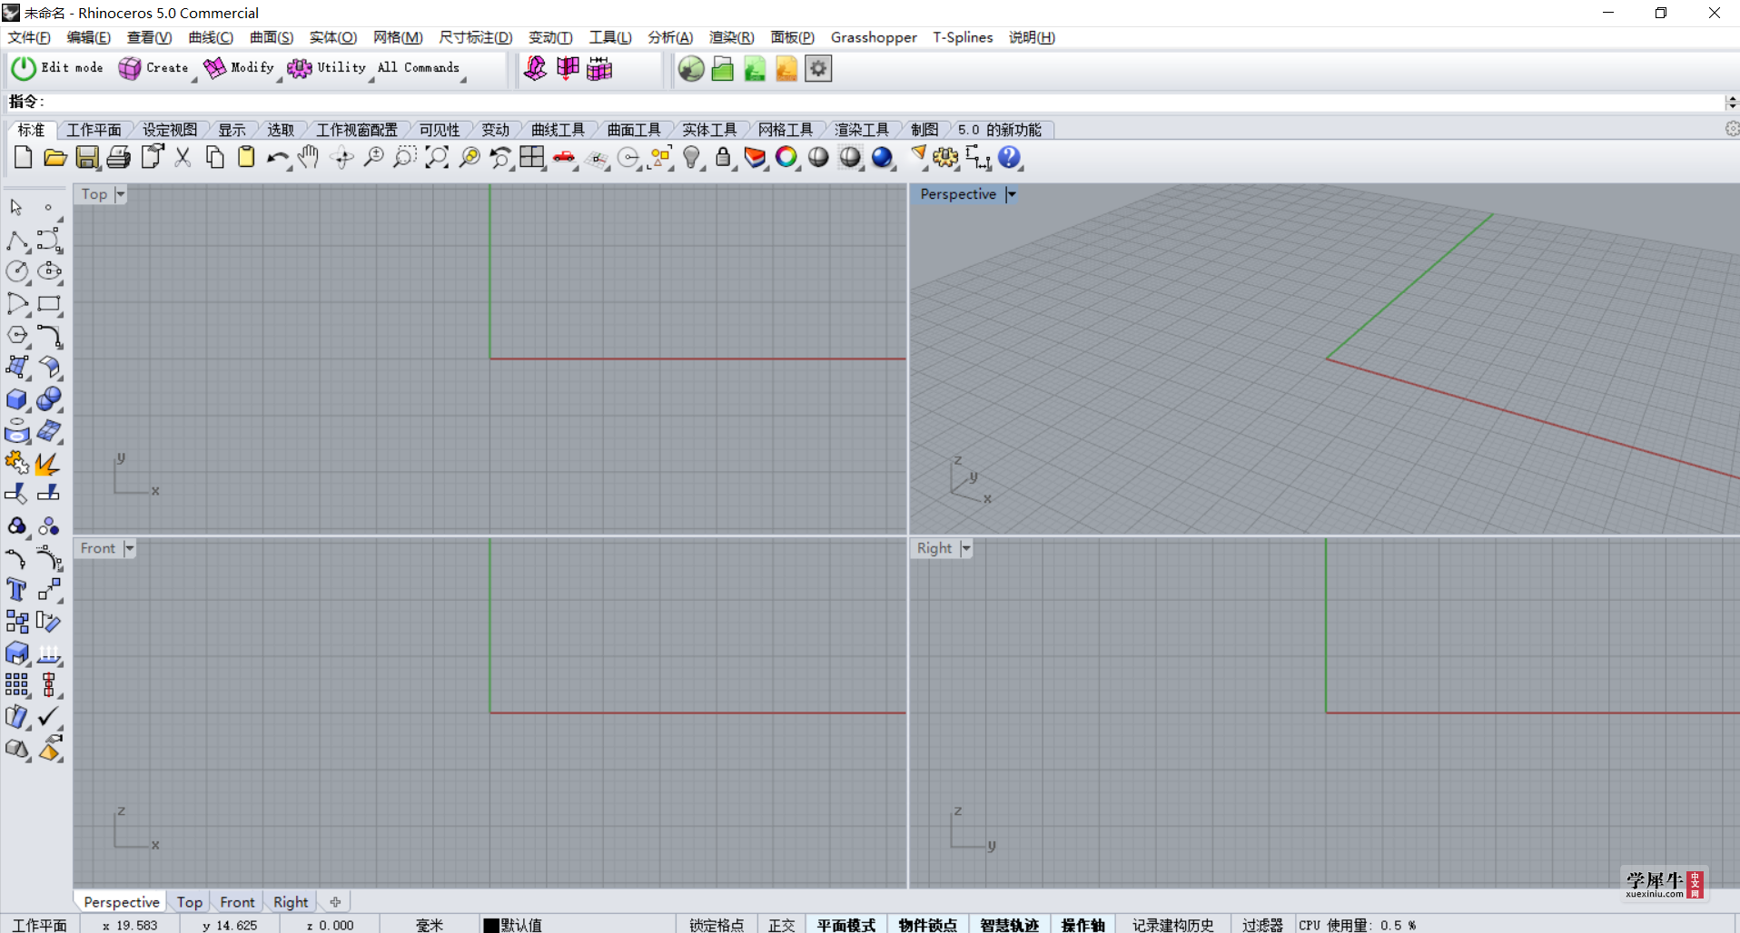Open Options with the gear icon
This screenshot has width=1740, height=933.
pos(945,158)
